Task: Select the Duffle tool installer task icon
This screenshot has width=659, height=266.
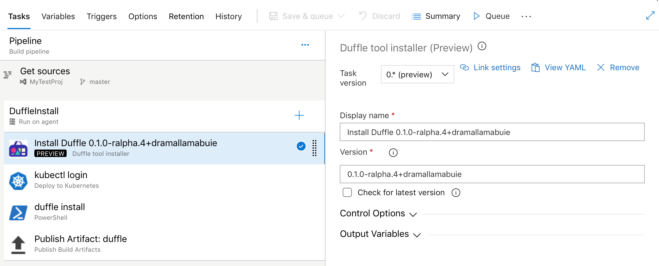Action: pos(18,148)
